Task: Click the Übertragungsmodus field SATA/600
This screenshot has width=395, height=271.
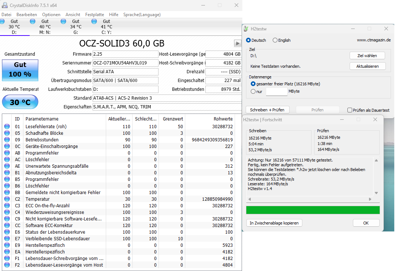Action: [126, 81]
